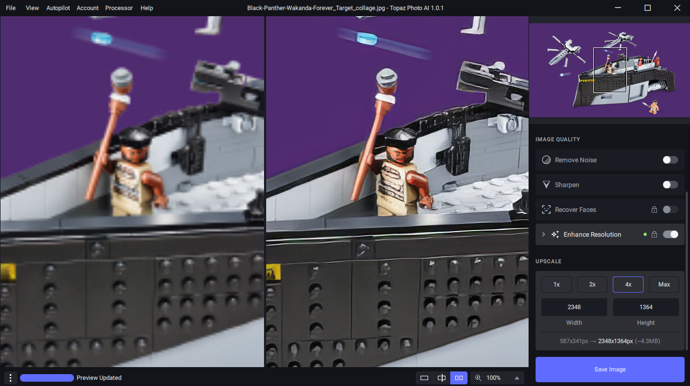Switch to single image view
Image resolution: width=690 pixels, height=386 pixels.
(424, 378)
